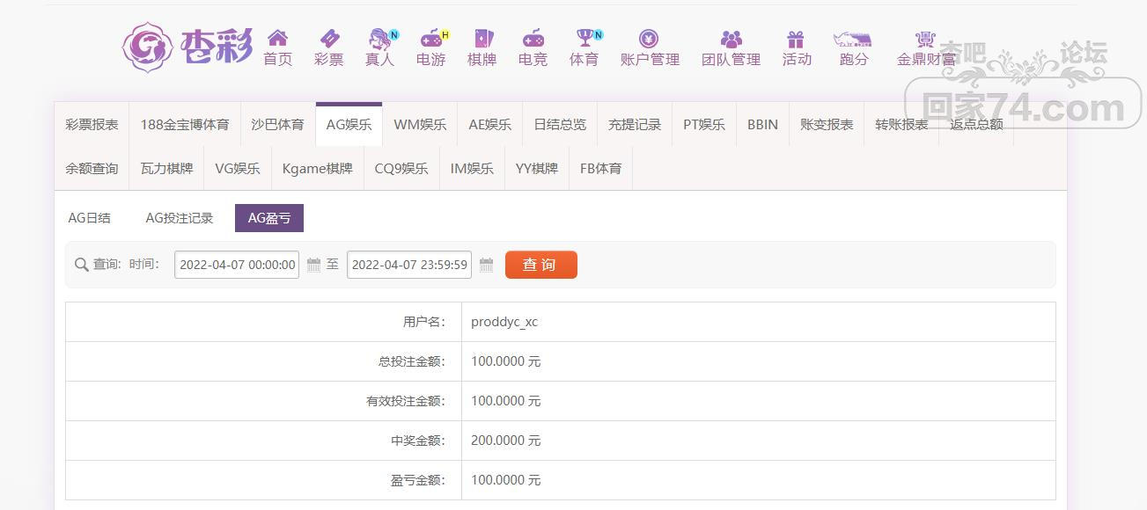Screen dimensions: 1147x510
Task: Open the 棋牌 cards icon
Action: pos(482,38)
